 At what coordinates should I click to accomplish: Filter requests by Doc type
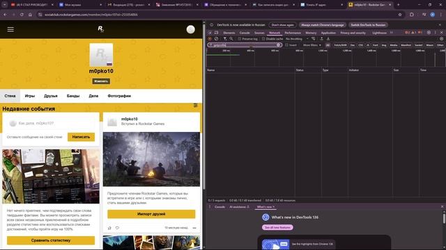353,45
